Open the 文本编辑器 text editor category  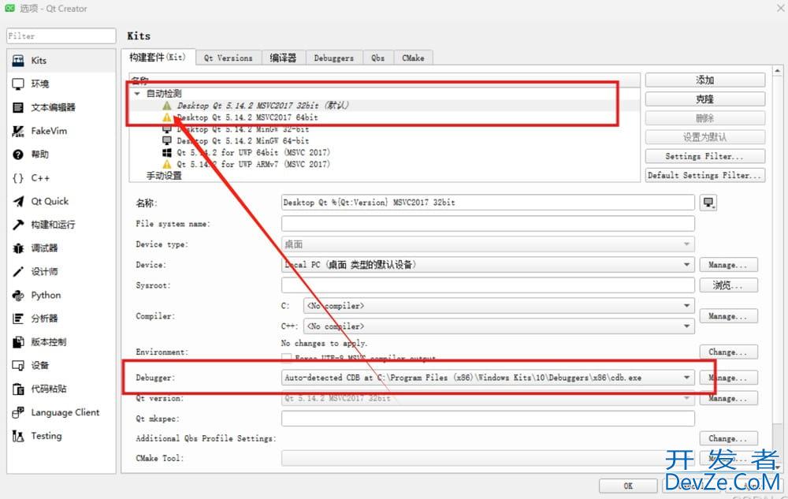61,107
